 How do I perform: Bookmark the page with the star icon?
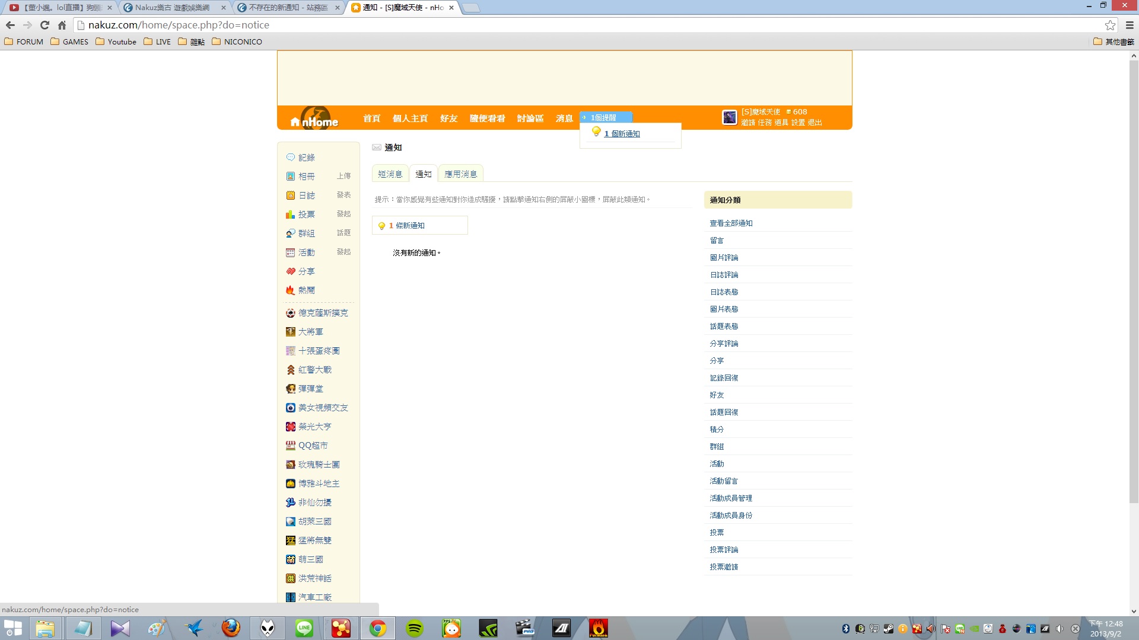pyautogui.click(x=1110, y=25)
